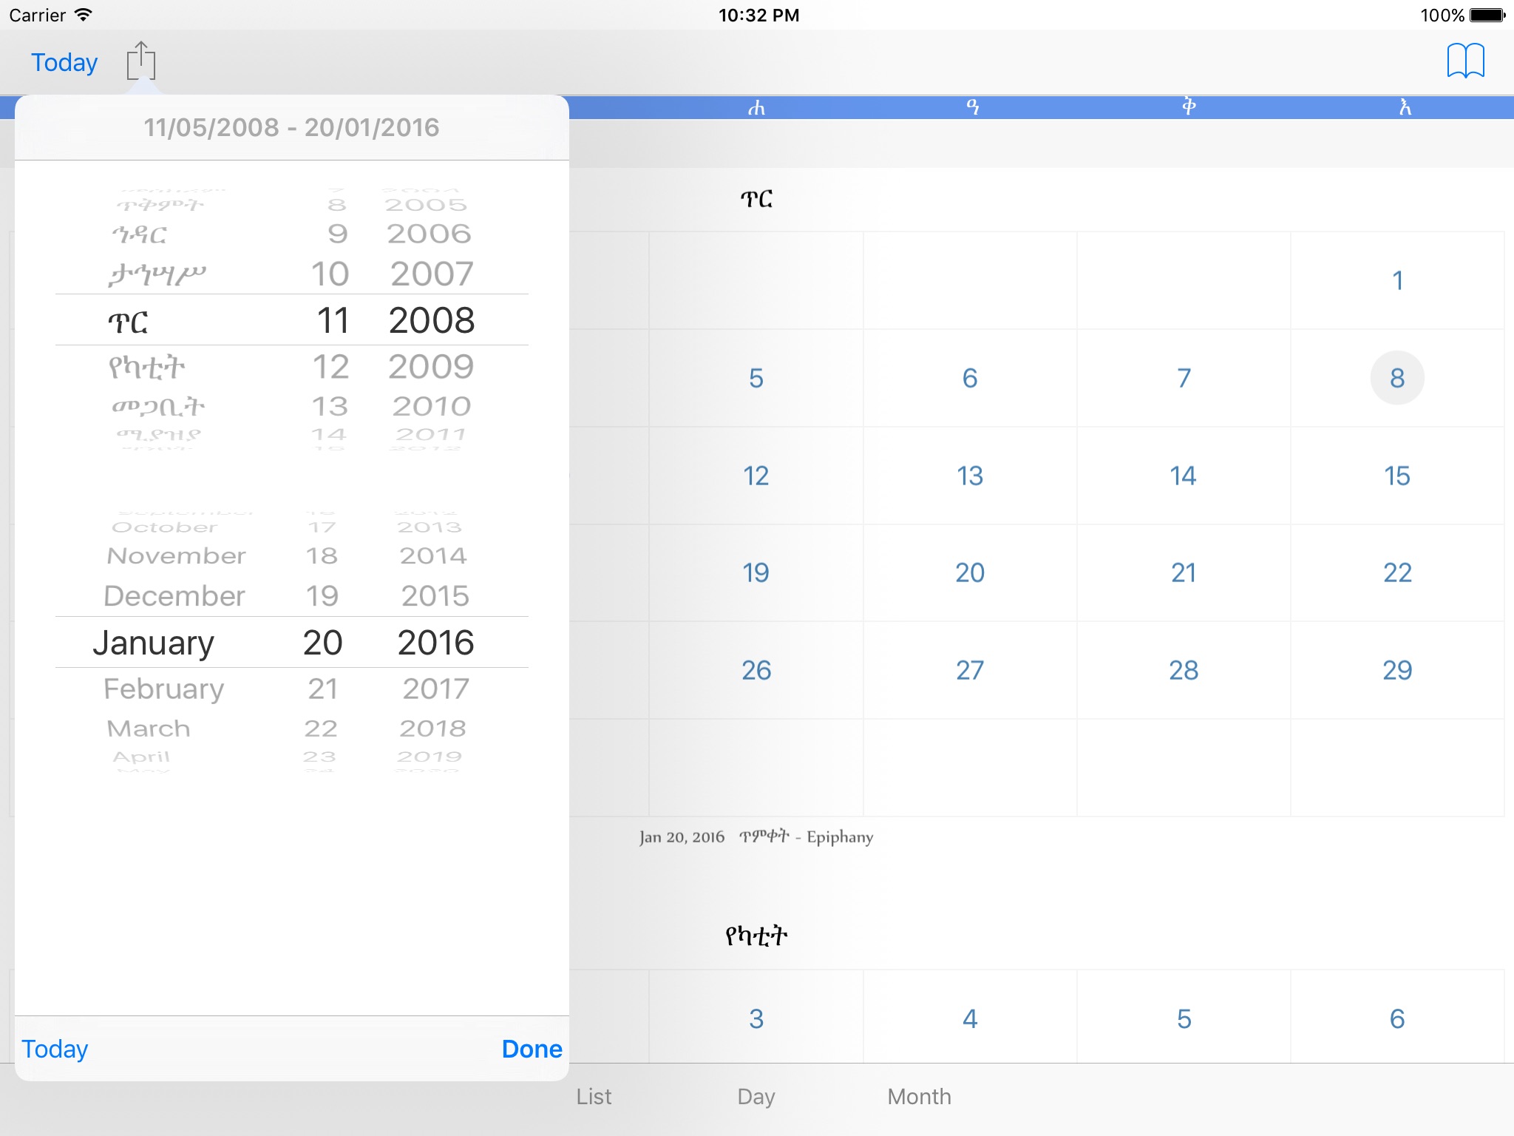The height and width of the screenshot is (1136, 1514).
Task: Tap the battery icon in status bar
Action: coord(1487,15)
